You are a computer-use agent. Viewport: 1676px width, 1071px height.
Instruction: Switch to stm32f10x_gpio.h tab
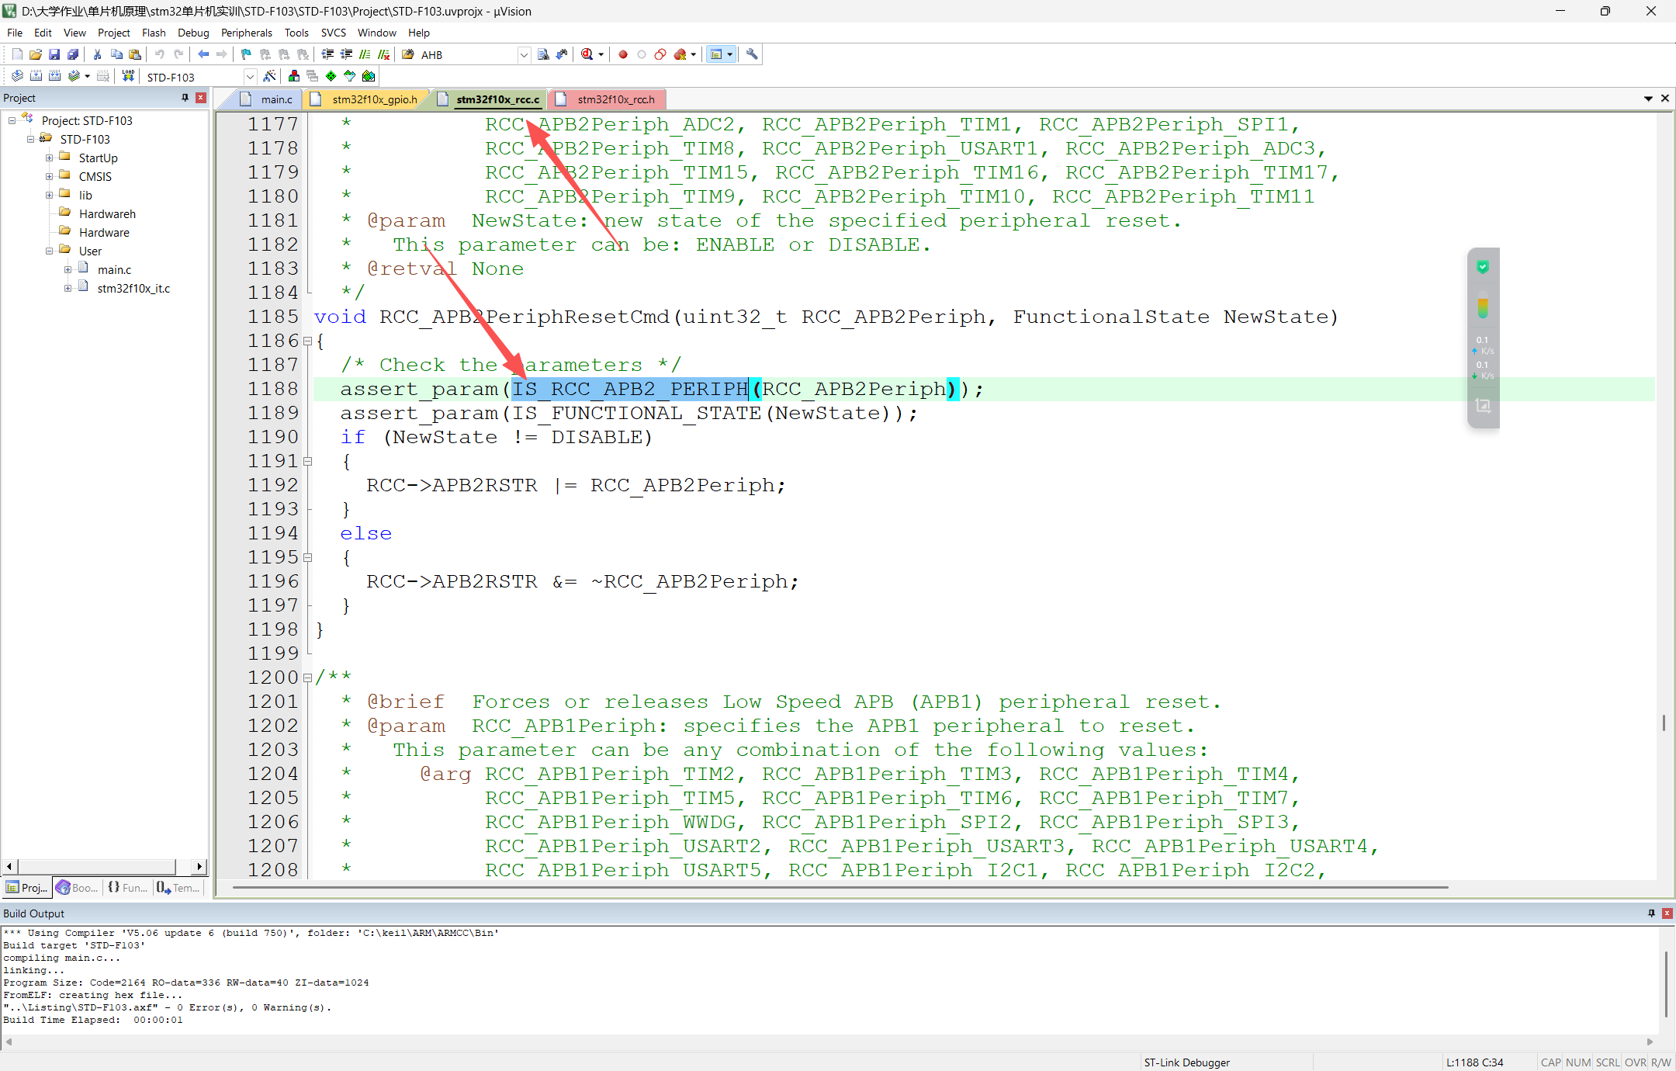(x=374, y=99)
